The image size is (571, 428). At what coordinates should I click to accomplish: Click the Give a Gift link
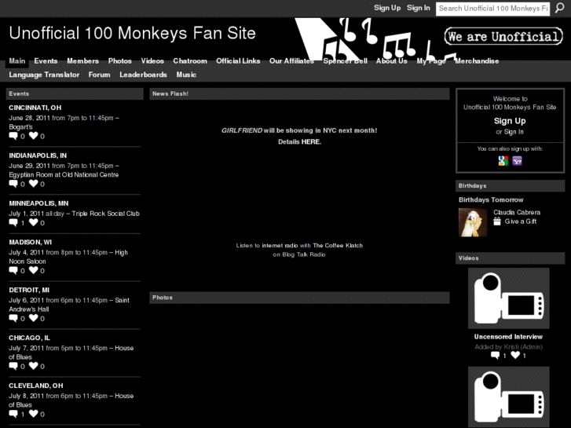[521, 221]
